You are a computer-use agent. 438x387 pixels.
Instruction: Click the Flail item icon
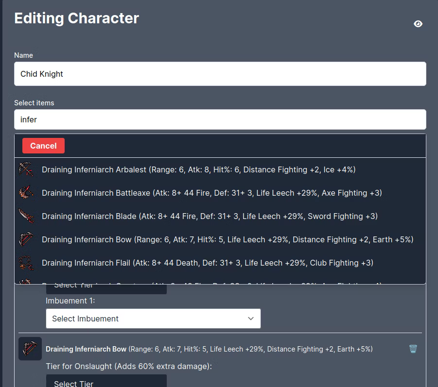(26, 263)
